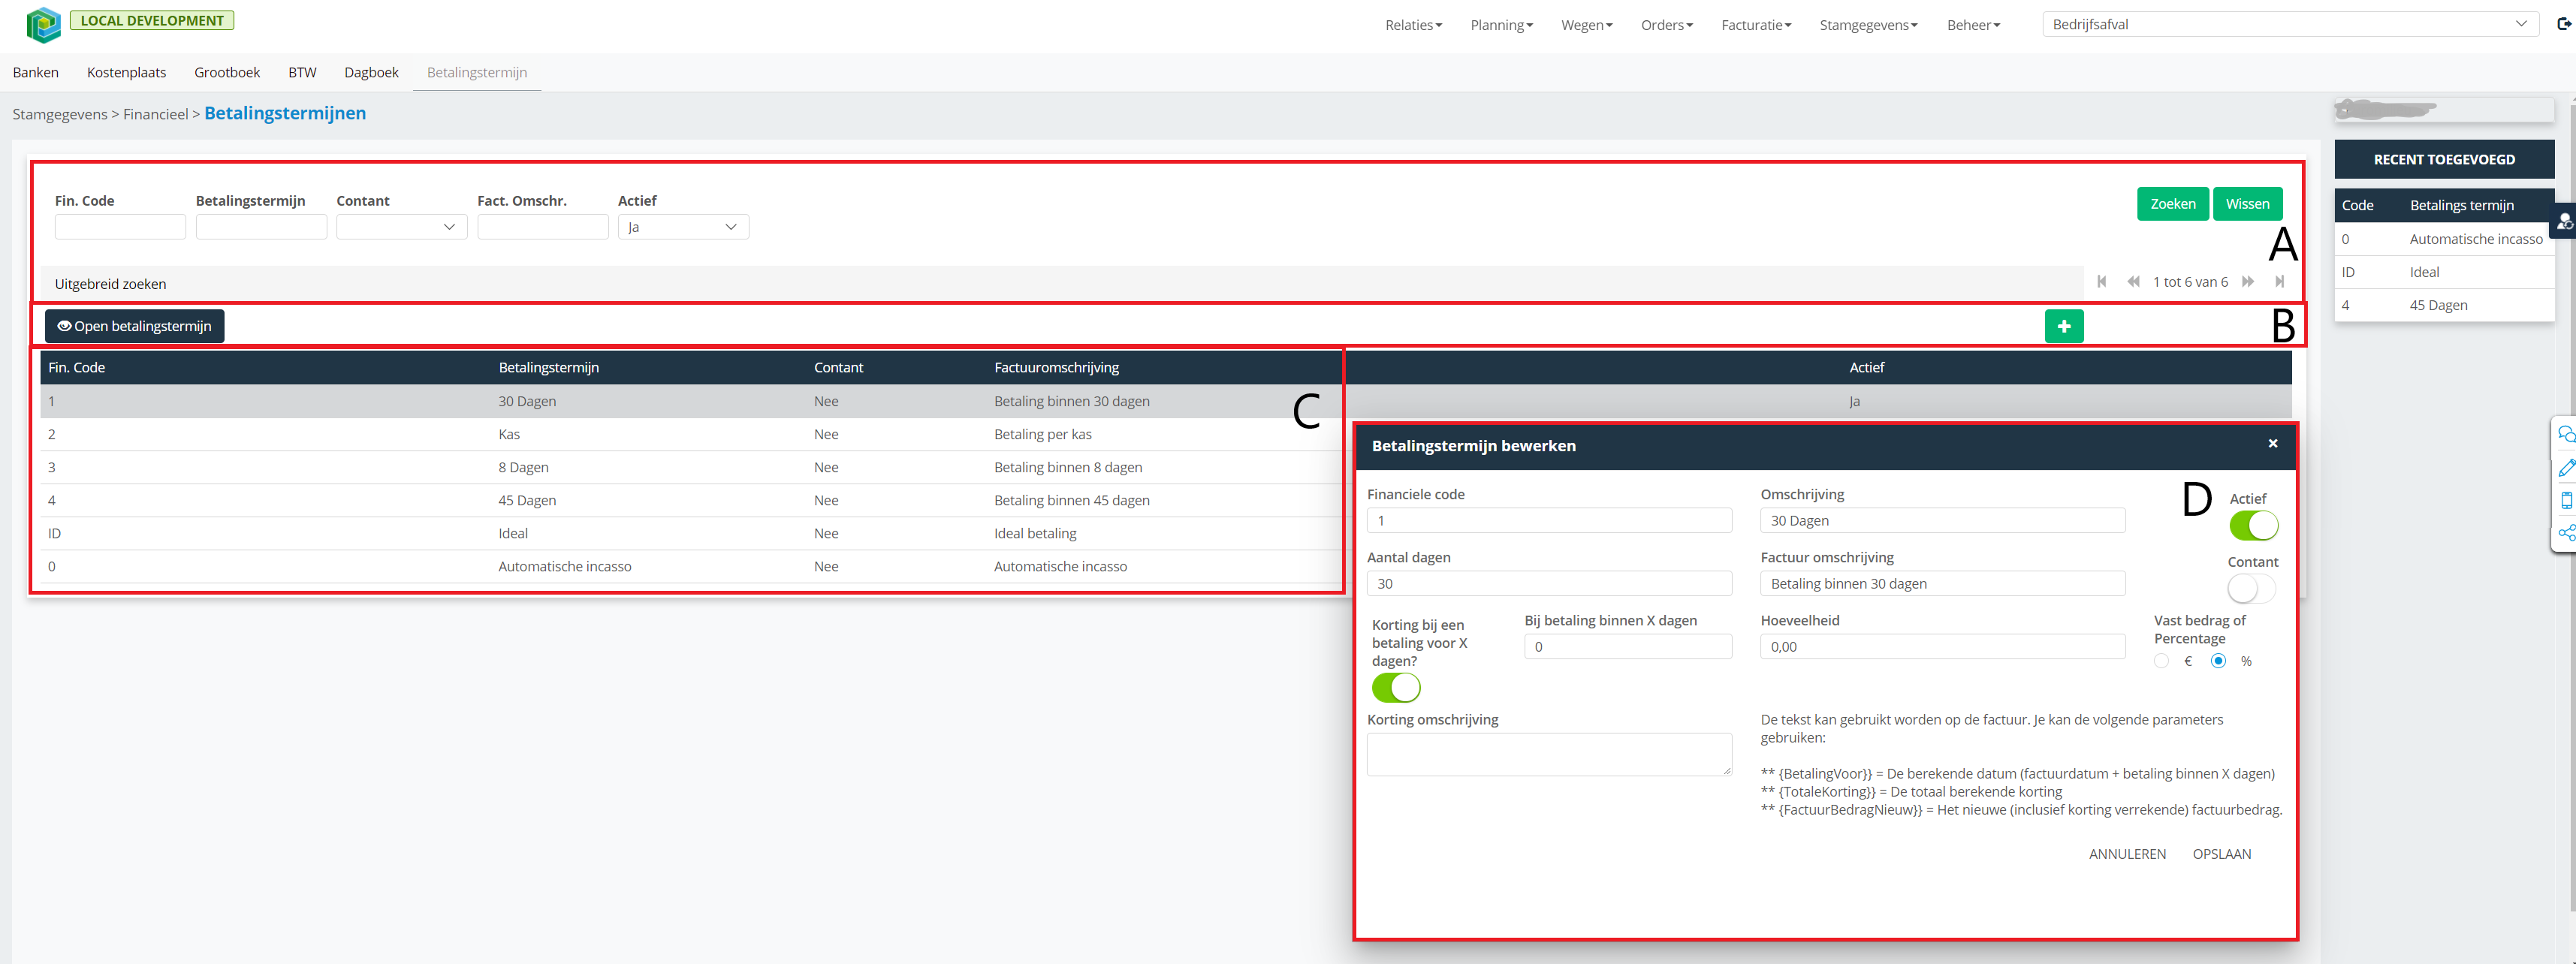Click the Fact. Omschr. search field

[543, 227]
